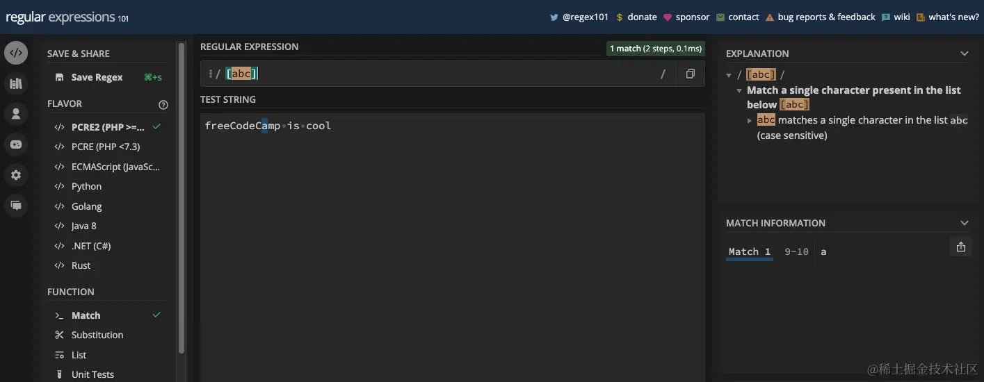Collapse 'Match a single character' node

point(739,91)
